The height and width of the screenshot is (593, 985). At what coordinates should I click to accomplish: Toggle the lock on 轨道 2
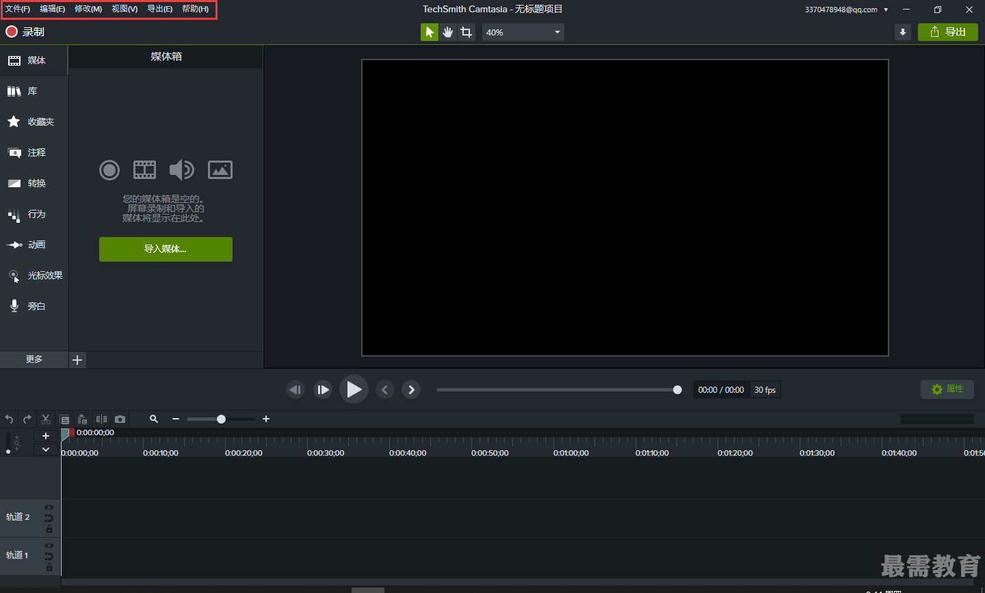pyautogui.click(x=49, y=529)
